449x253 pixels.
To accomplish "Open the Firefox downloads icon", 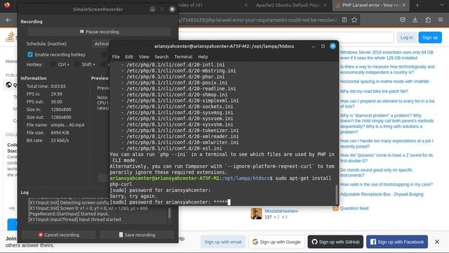I will [x=415, y=20].
